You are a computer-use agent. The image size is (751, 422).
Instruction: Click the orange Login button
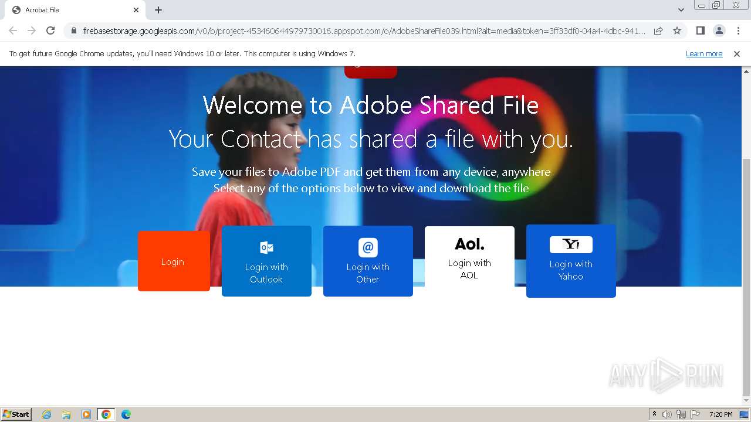click(174, 261)
